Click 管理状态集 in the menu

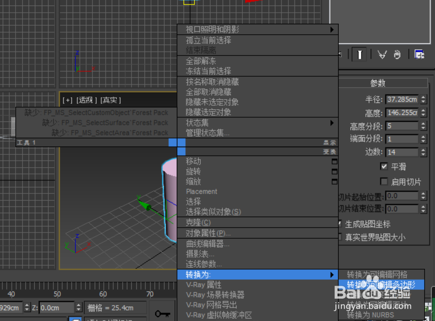coord(207,133)
